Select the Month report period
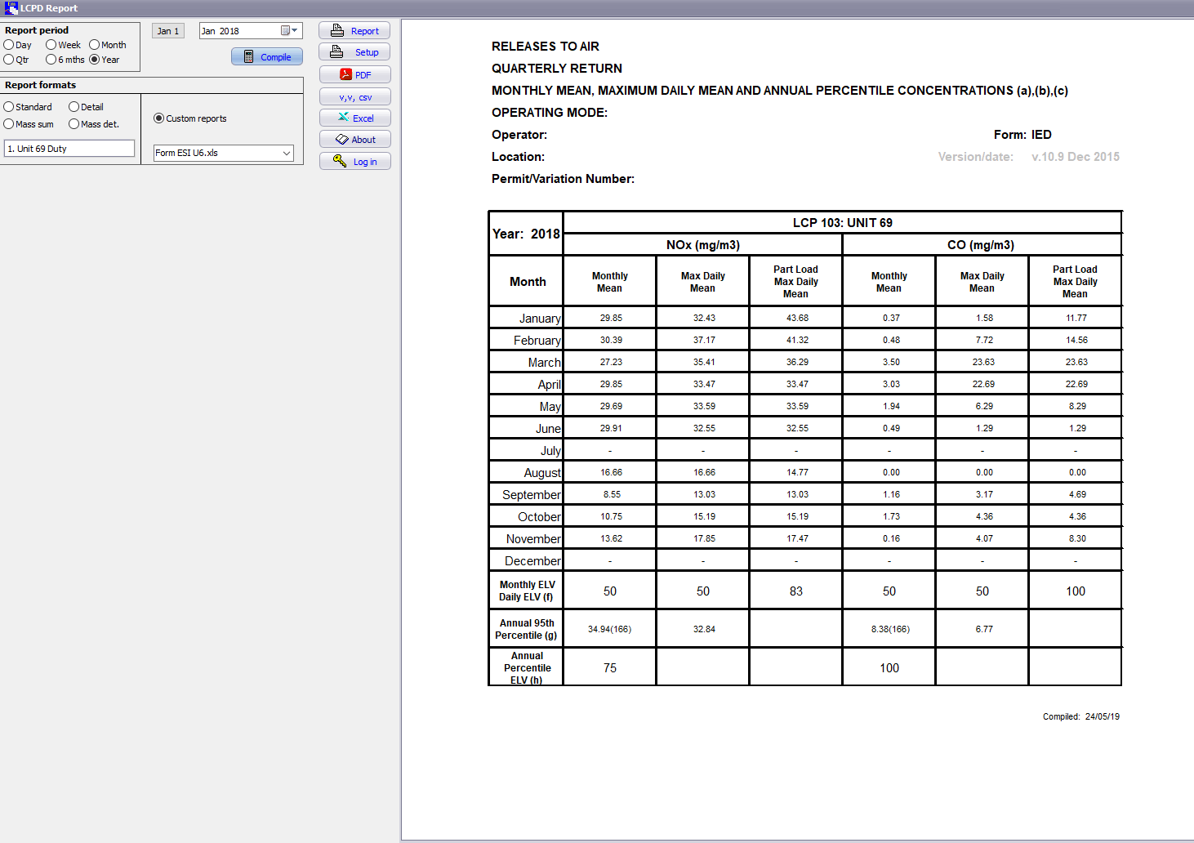 (95, 45)
